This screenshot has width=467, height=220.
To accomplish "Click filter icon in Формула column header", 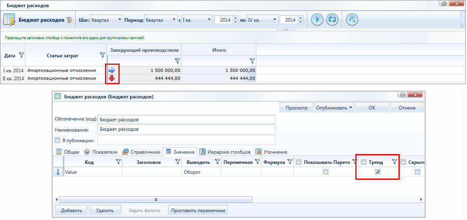I will [290, 162].
